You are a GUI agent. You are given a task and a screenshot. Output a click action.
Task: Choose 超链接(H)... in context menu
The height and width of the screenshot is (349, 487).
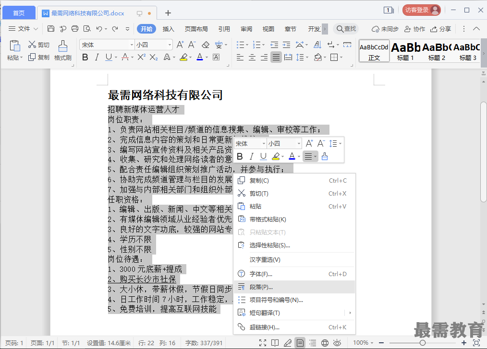pos(294,327)
